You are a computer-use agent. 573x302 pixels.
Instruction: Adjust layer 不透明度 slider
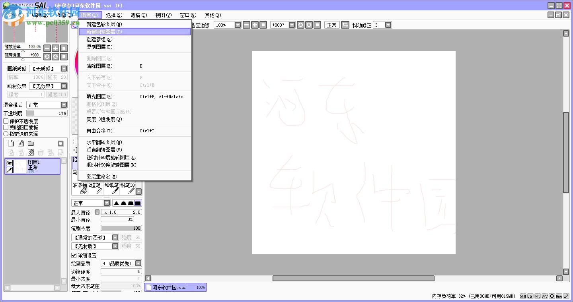point(47,113)
